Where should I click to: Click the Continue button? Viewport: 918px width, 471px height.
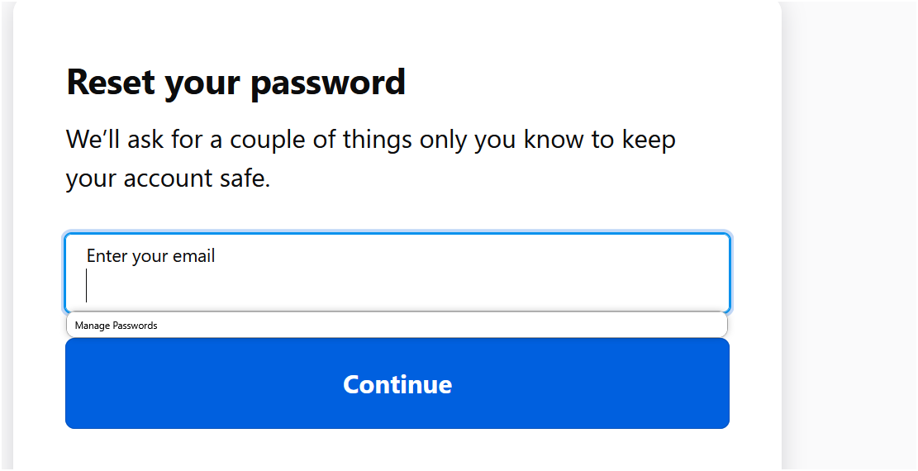[397, 384]
